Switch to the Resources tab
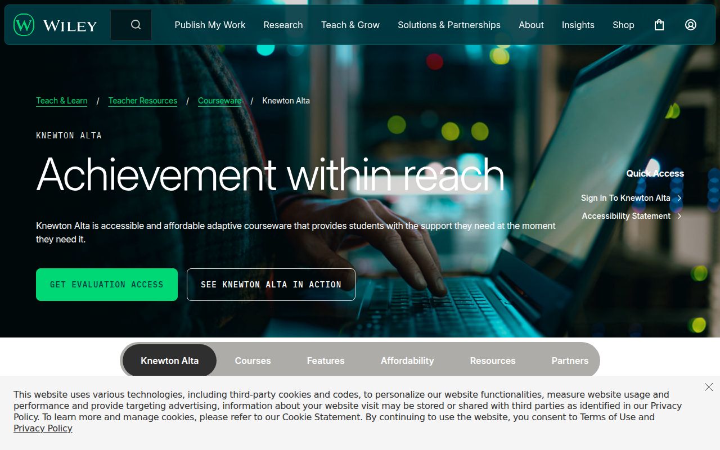The height and width of the screenshot is (450, 720). tap(493, 361)
